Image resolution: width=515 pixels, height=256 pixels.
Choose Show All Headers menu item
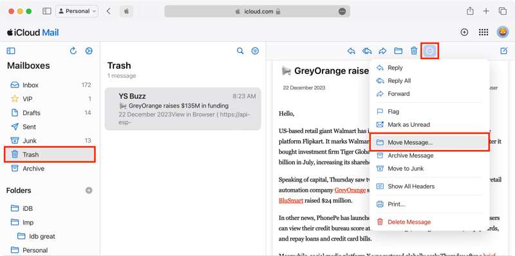coord(429,186)
